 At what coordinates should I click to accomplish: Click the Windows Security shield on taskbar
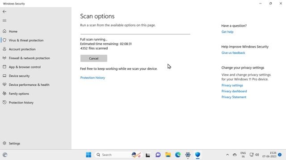(198, 155)
